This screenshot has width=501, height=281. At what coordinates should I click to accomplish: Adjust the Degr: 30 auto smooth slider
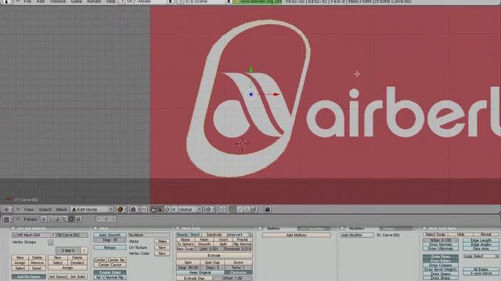(110, 240)
